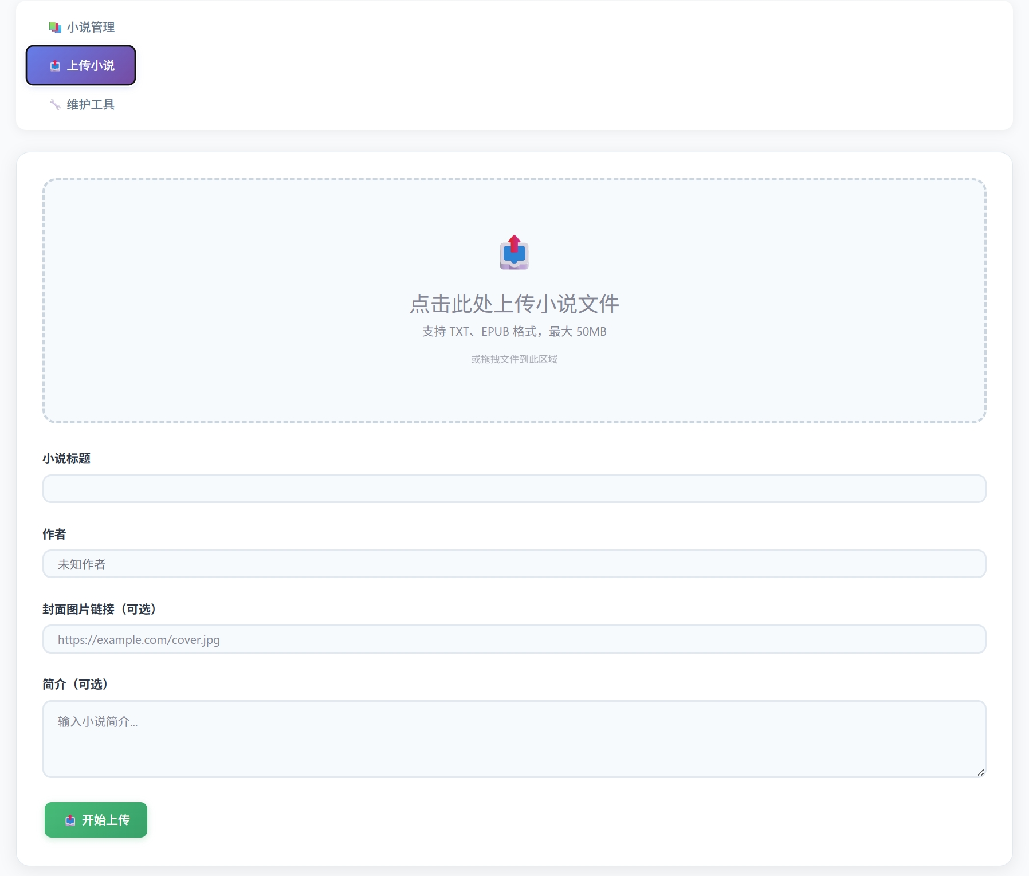Select the 上传小说 tab label
Screen dimensions: 1029x876
click(x=91, y=66)
